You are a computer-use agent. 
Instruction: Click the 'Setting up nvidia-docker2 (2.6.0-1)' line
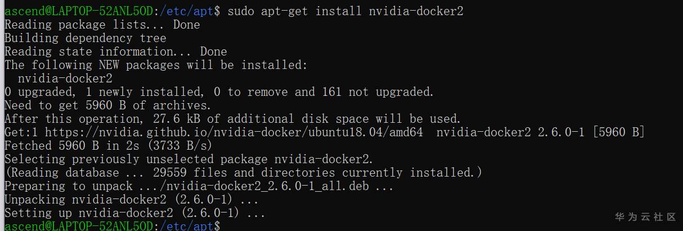(x=134, y=213)
